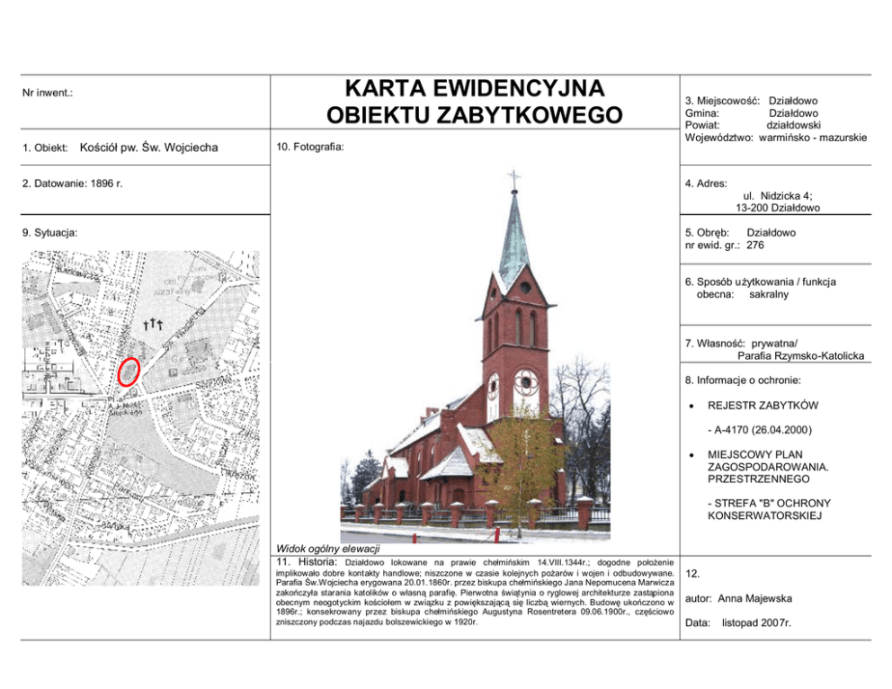Click the Datowanie 1896 r. entry
This screenshot has height=689, width=892.
click(72, 183)
